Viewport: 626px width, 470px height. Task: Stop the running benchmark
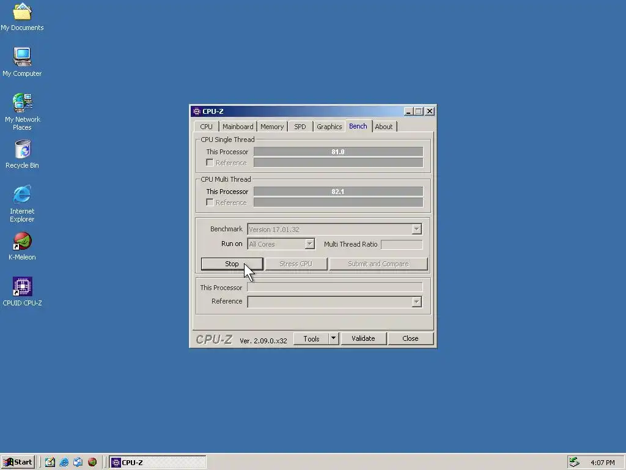(x=232, y=264)
